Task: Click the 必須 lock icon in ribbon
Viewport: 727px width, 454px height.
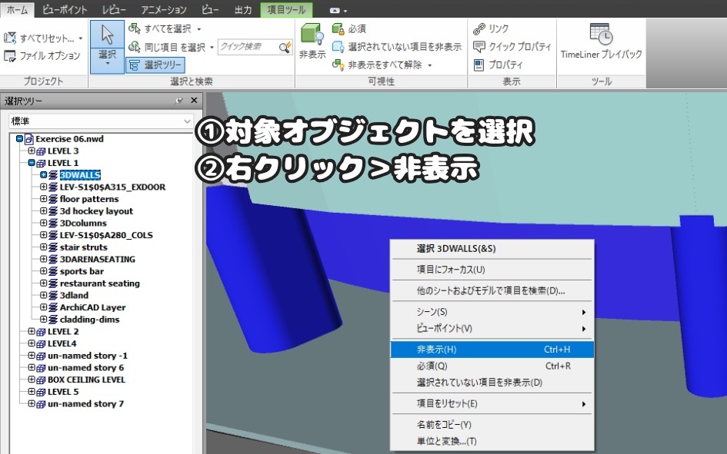Action: [338, 28]
